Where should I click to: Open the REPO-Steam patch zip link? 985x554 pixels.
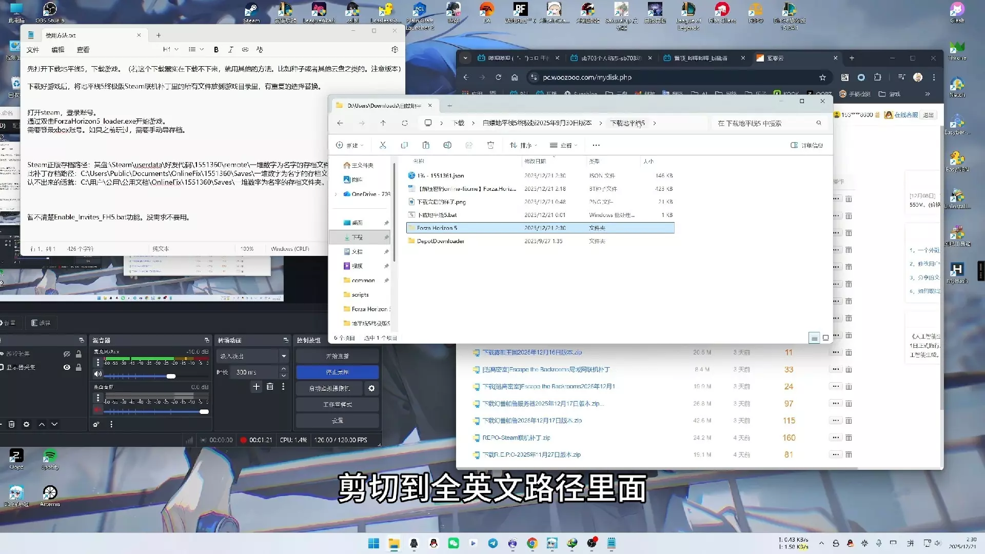point(516,438)
